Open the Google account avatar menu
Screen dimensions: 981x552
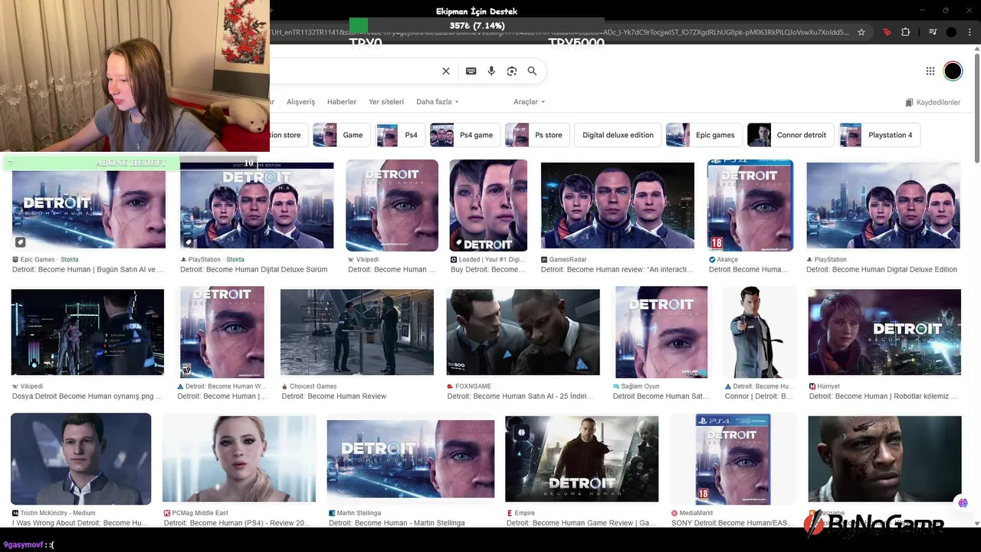click(953, 71)
